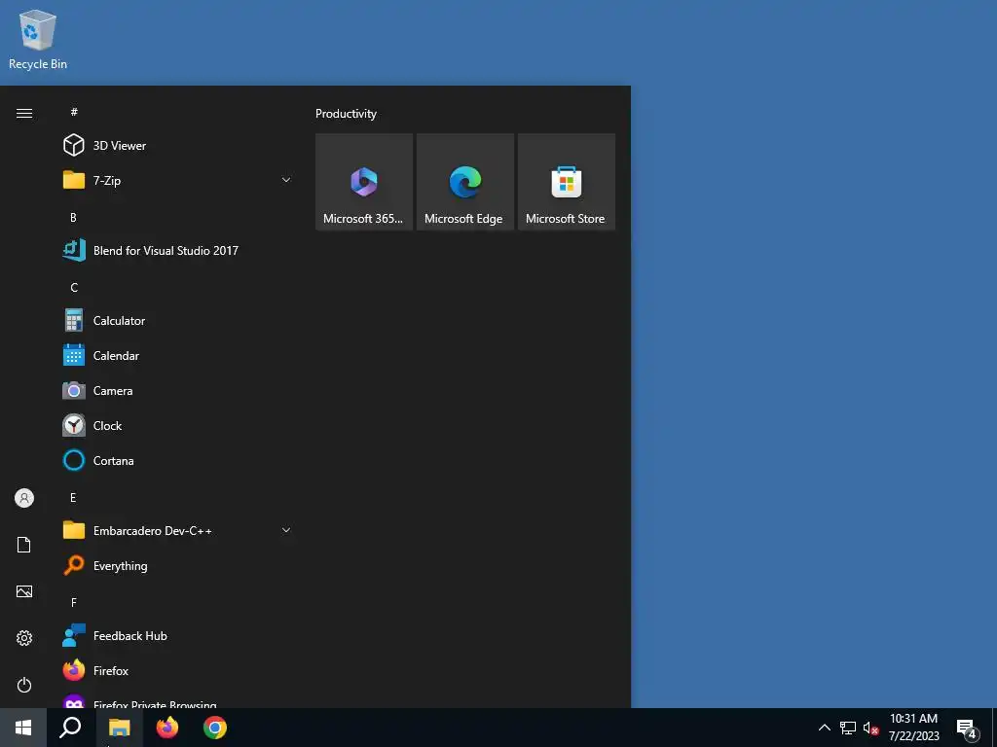Click the Power button icon
Image resolution: width=997 pixels, height=747 pixels.
coord(24,685)
